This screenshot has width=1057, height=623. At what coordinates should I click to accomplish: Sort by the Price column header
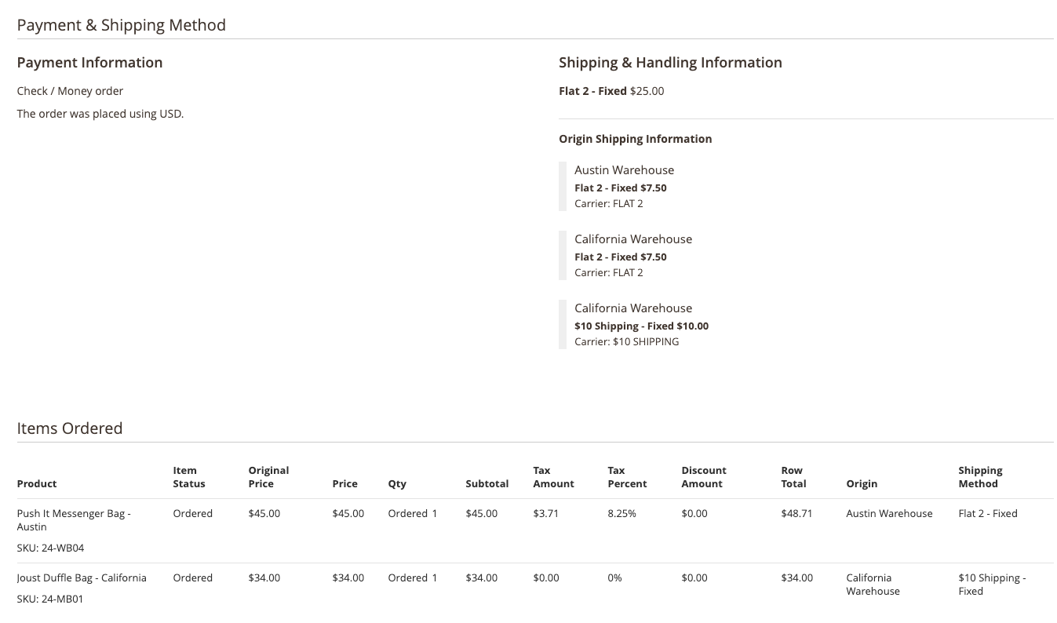coord(344,483)
